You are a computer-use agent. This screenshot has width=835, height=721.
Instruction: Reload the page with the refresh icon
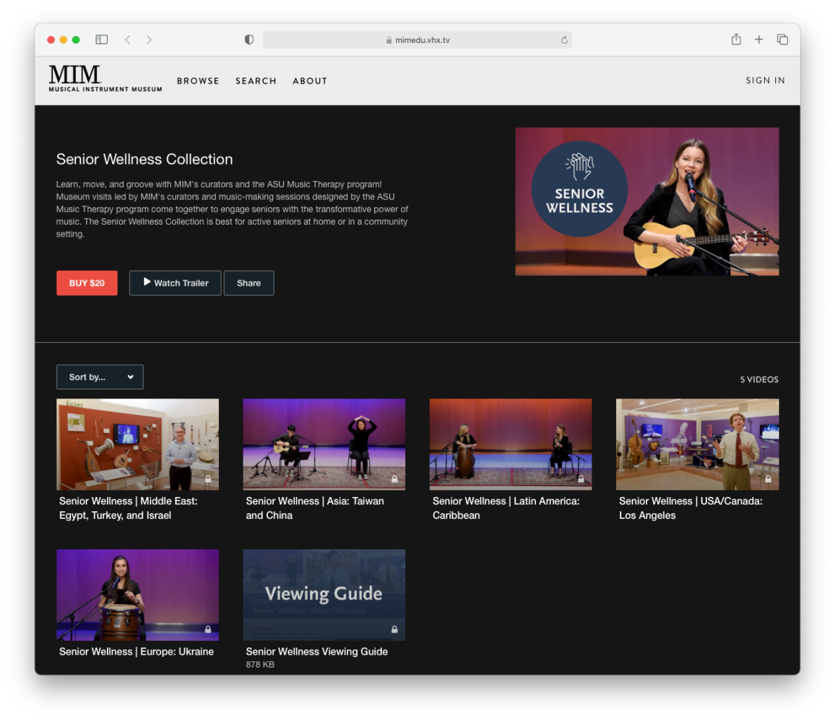coord(564,40)
